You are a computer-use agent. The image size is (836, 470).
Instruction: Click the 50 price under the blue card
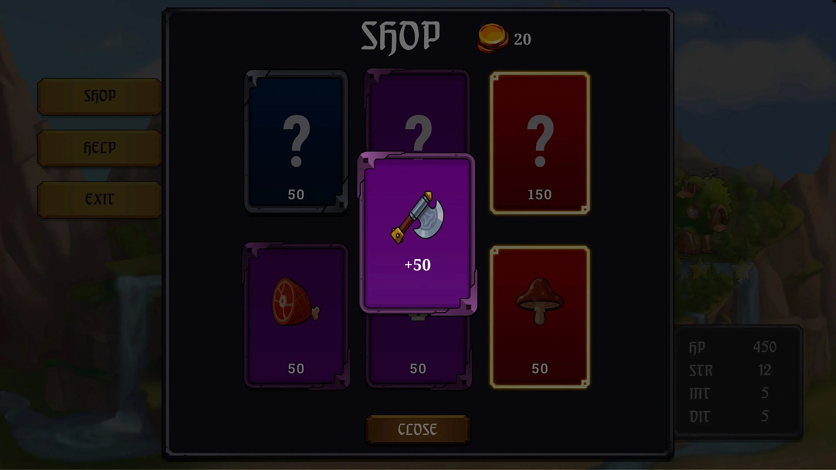pyautogui.click(x=296, y=195)
